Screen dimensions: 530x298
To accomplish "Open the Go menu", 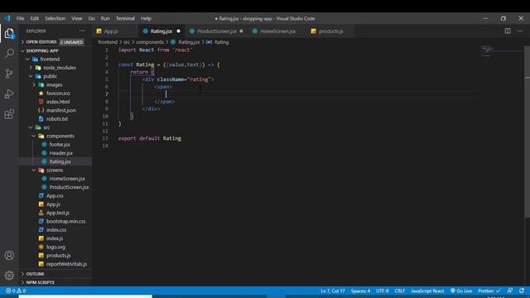I will [x=92, y=18].
